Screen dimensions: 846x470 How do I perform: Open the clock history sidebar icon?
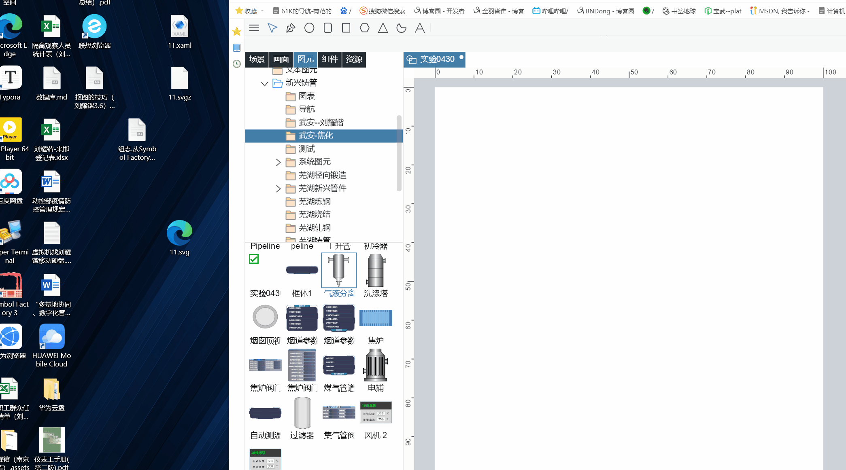tap(237, 64)
